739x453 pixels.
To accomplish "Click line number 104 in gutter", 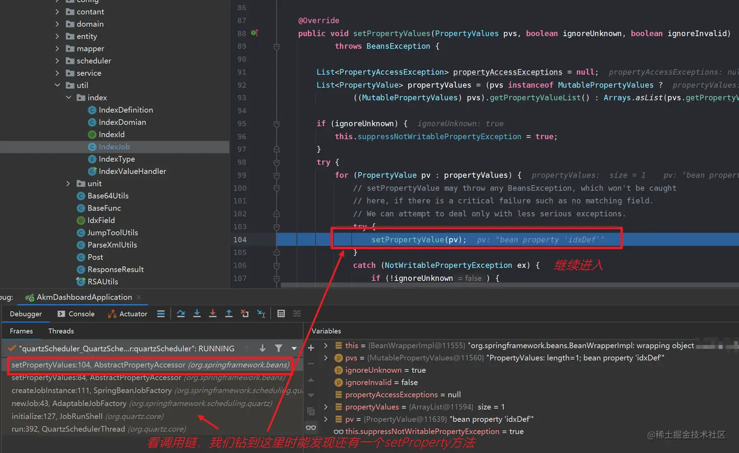I will coord(240,239).
